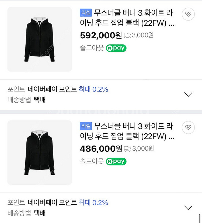Open first 무스너클 버니 3 product title

[133, 18]
